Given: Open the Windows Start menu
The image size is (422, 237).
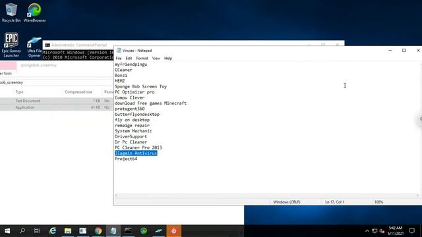Looking at the screenshot, I should tap(7, 231).
